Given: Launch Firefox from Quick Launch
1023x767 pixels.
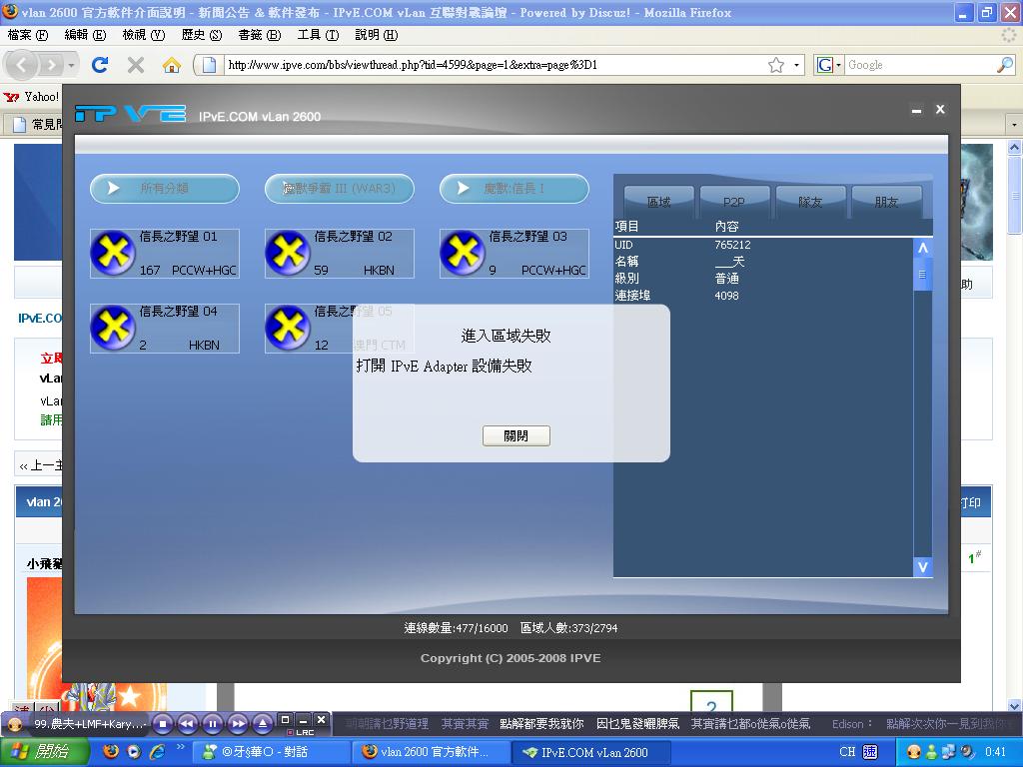Looking at the screenshot, I should (111, 752).
